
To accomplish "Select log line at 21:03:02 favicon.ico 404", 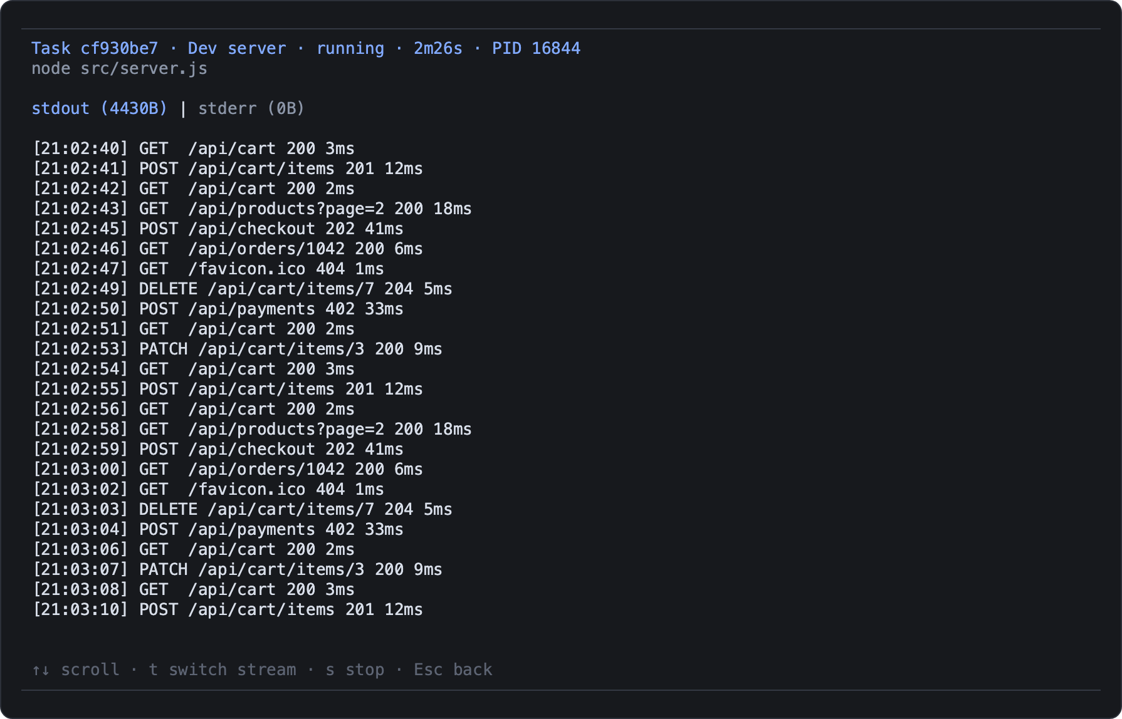I will (208, 489).
